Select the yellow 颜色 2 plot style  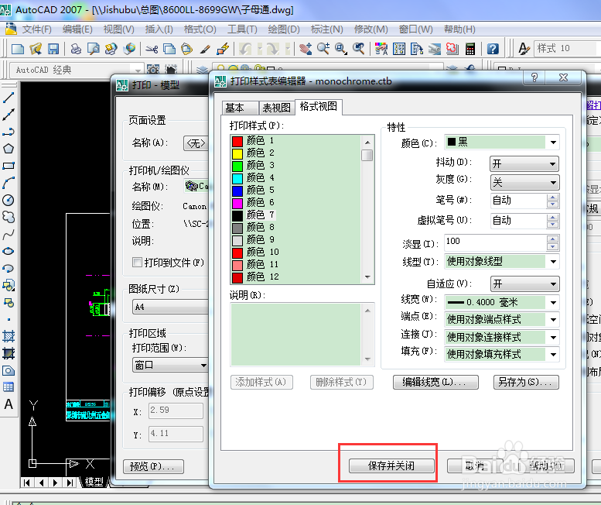click(x=296, y=153)
